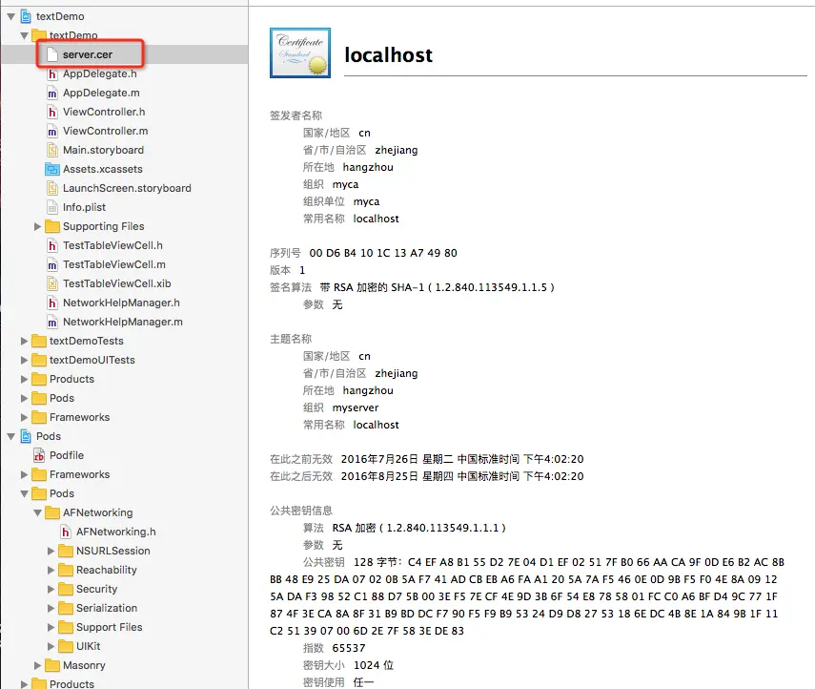Image resolution: width=815 pixels, height=689 pixels.
Task: Select the Reachability folder row
Action: point(124,570)
